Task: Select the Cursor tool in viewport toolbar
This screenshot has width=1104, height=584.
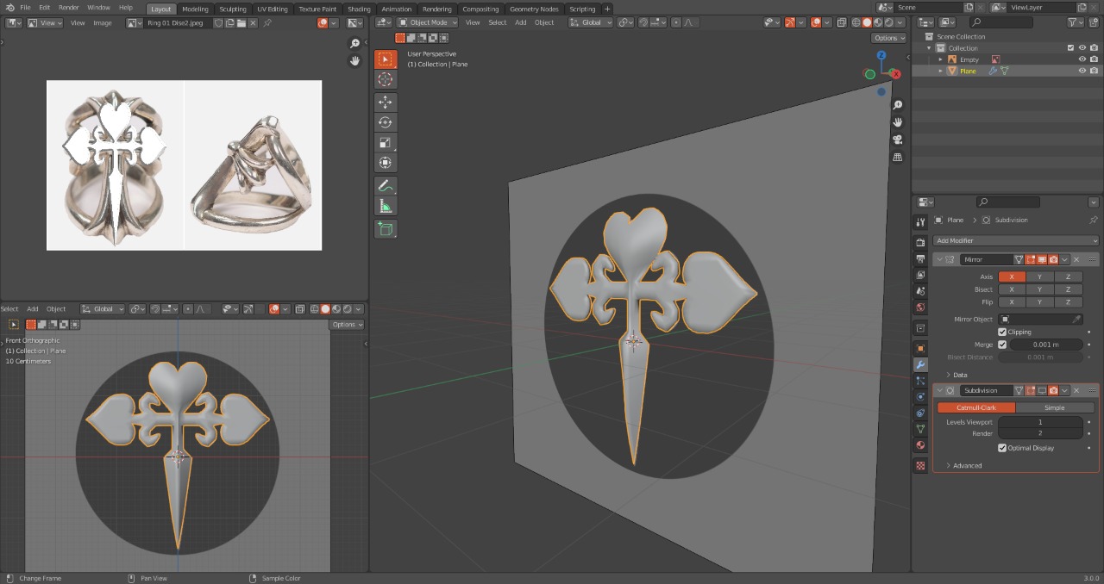Action: 386,79
